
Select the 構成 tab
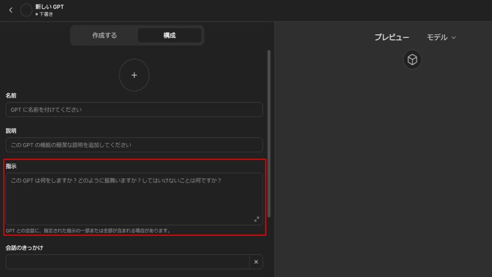click(x=169, y=35)
